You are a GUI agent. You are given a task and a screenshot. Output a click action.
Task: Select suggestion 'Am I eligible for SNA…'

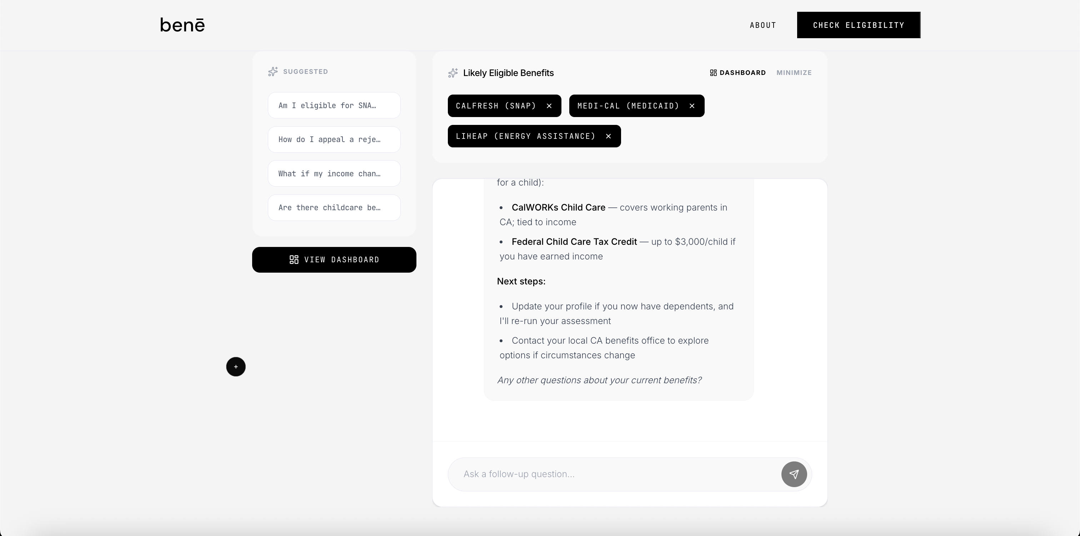click(334, 106)
